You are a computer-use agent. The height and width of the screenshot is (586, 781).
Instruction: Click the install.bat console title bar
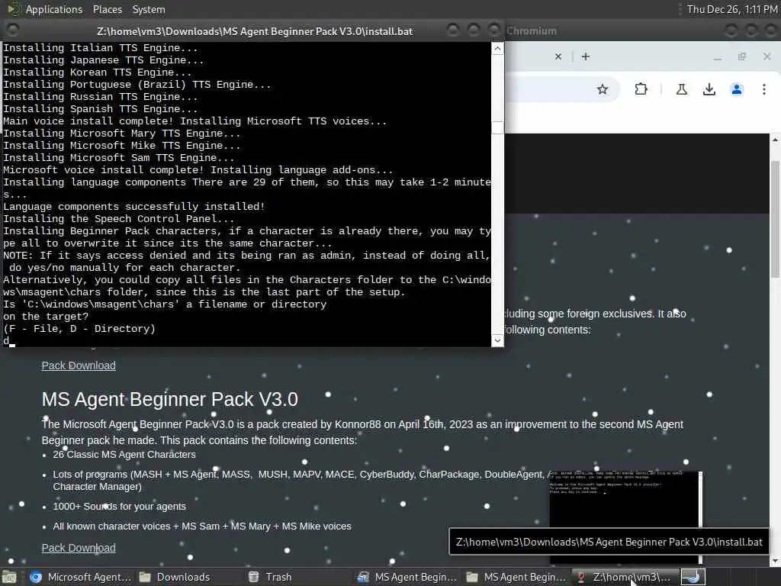coord(254,31)
